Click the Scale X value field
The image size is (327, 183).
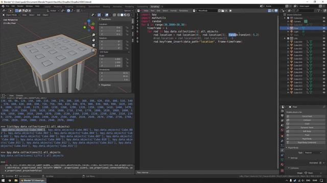pos(111,59)
